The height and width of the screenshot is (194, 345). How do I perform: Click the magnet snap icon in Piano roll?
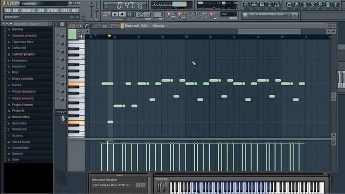click(80, 26)
